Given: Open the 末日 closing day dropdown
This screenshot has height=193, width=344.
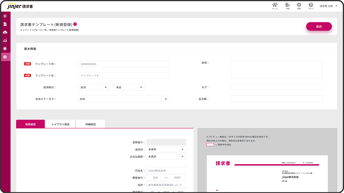Looking at the screenshot, I should coord(129,87).
